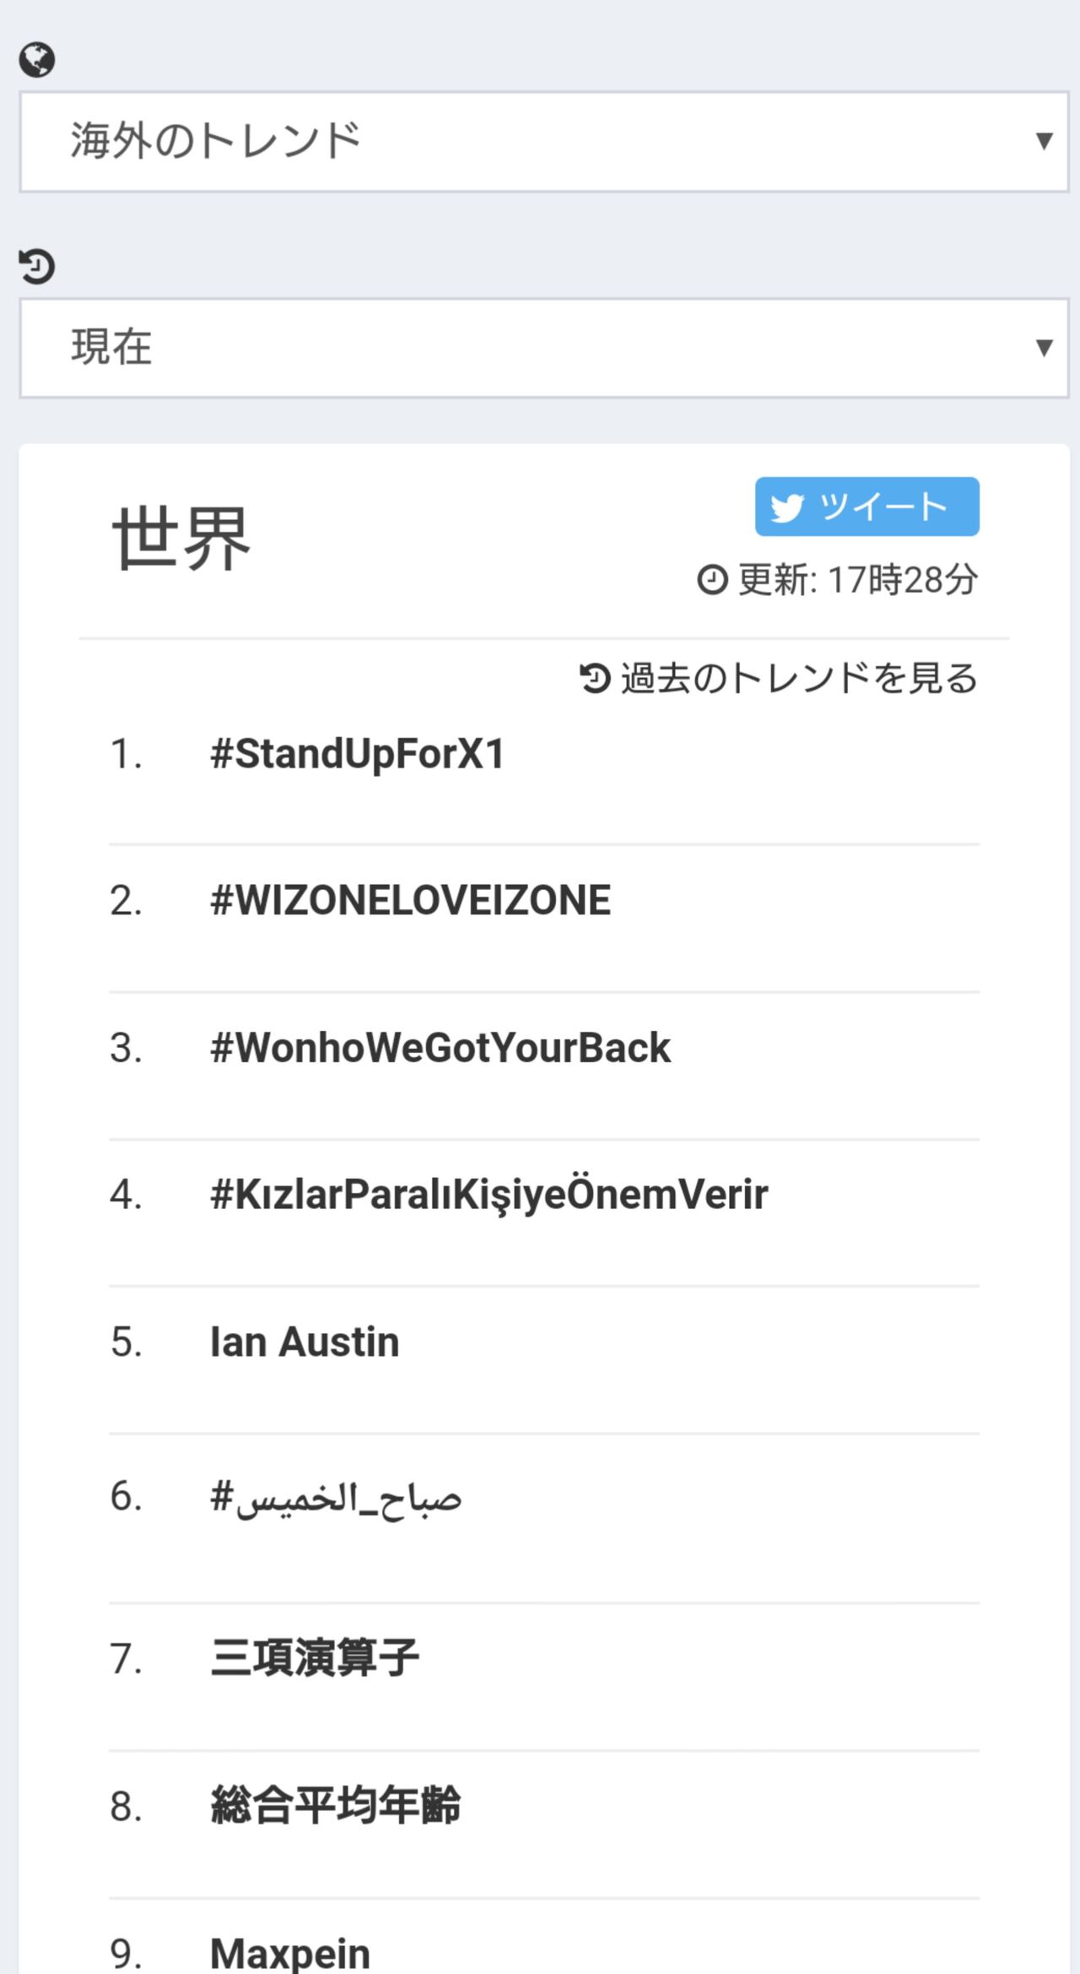Viewport: 1080px width, 1974px height.
Task: Click the arrow on the 現在 selector
Action: (x=1044, y=348)
